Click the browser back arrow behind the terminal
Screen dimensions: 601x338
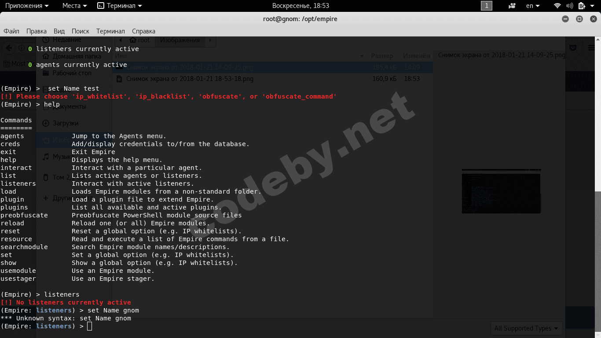(x=8, y=48)
